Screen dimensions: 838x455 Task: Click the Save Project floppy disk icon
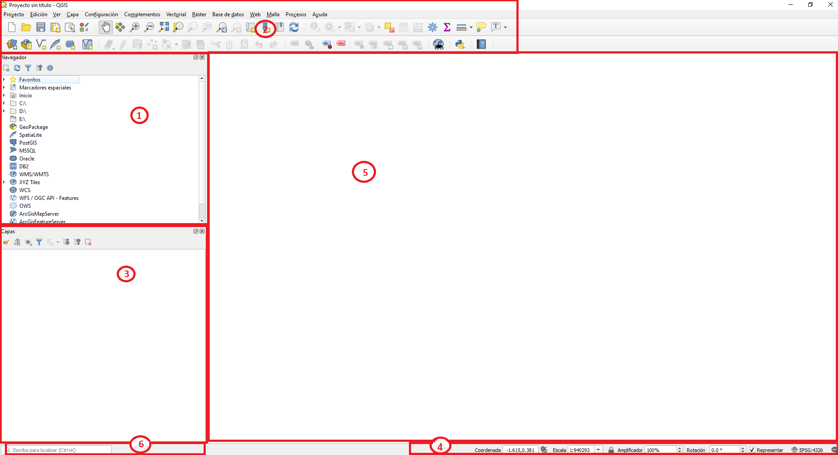pos(41,27)
